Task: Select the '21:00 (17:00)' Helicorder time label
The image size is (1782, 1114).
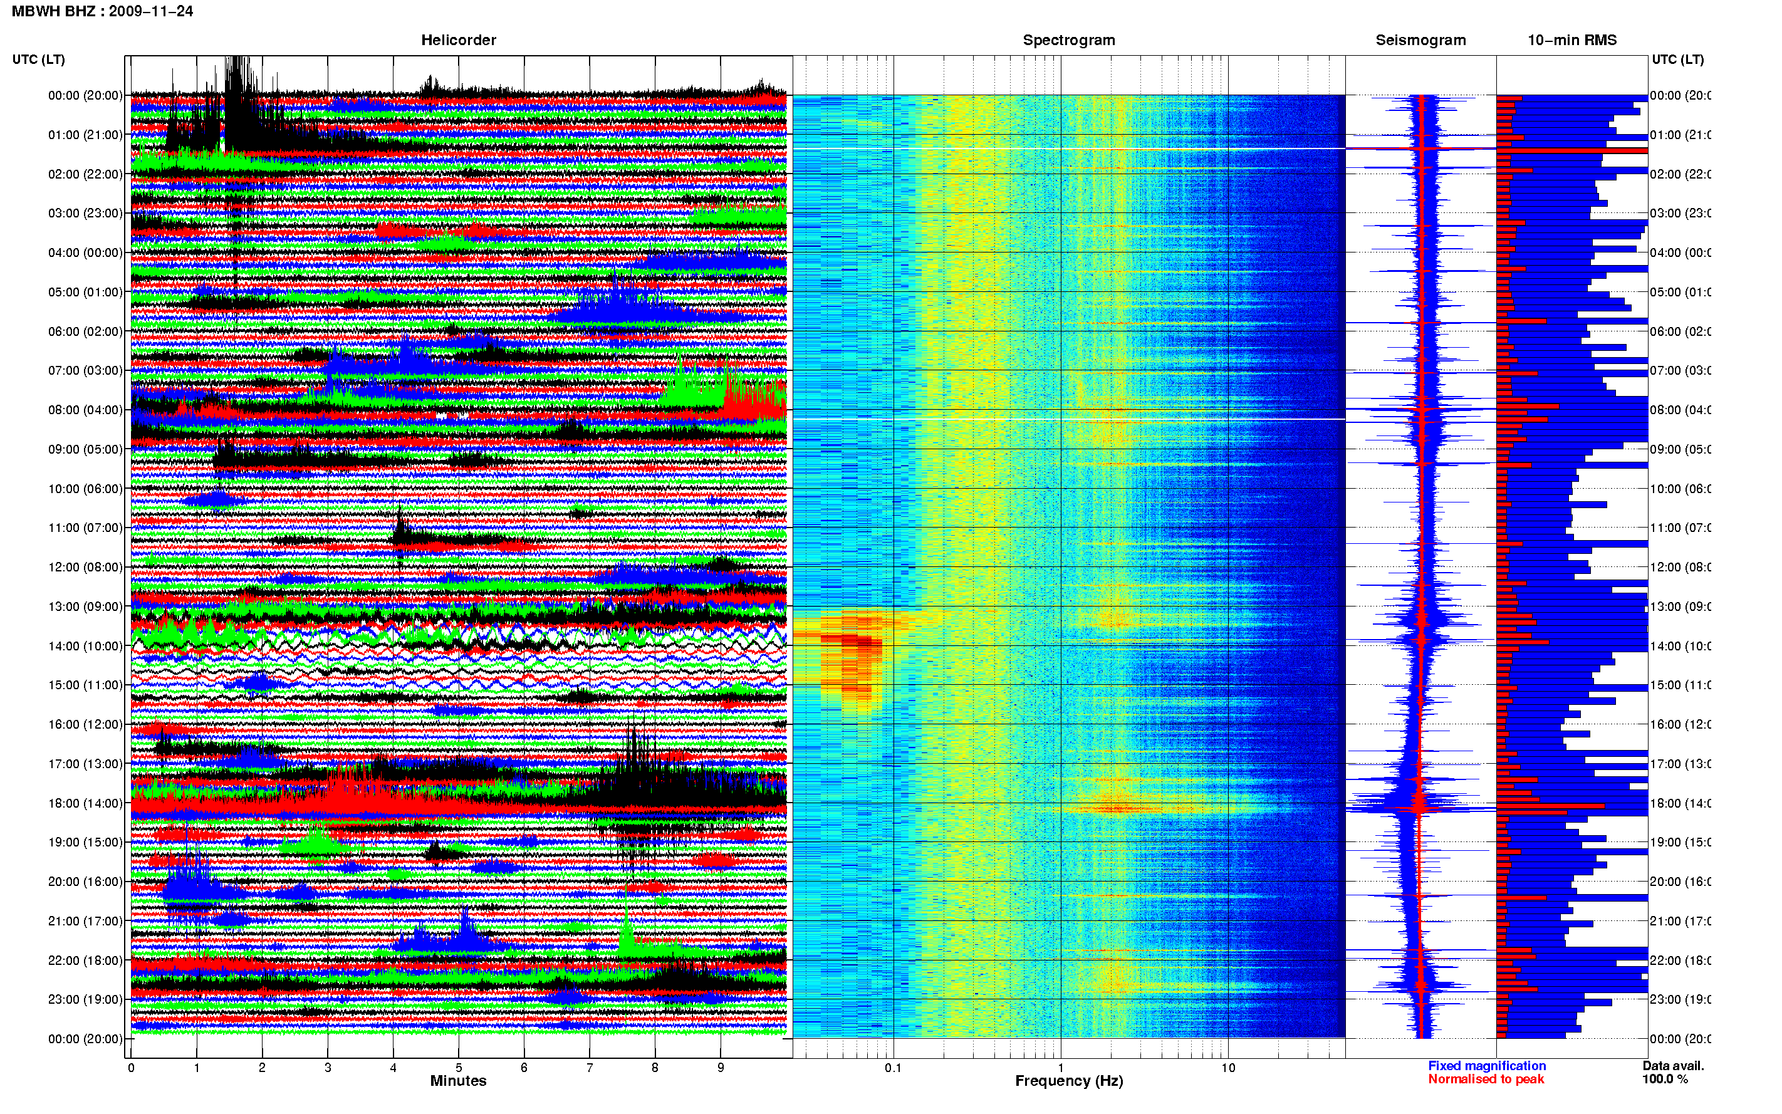Action: click(x=85, y=921)
